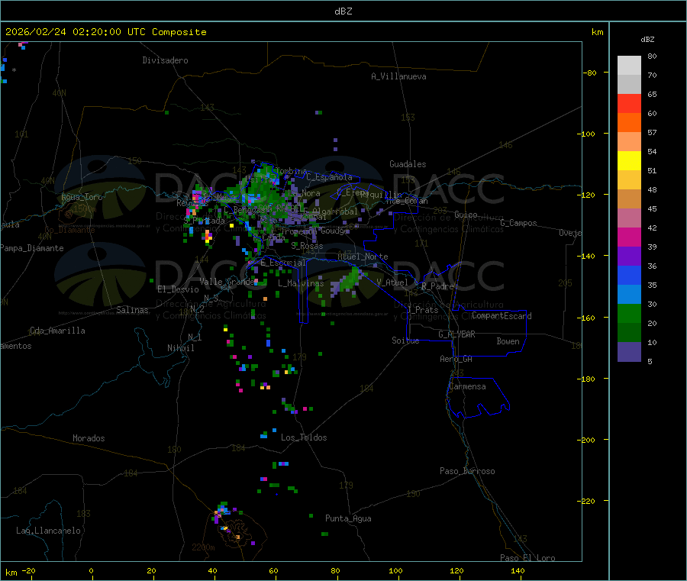The height and width of the screenshot is (581, 687).
Task: Click the Pampa_Diamante label
Action: pyautogui.click(x=32, y=248)
